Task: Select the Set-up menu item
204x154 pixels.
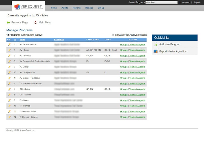Action: (x=101, y=8)
